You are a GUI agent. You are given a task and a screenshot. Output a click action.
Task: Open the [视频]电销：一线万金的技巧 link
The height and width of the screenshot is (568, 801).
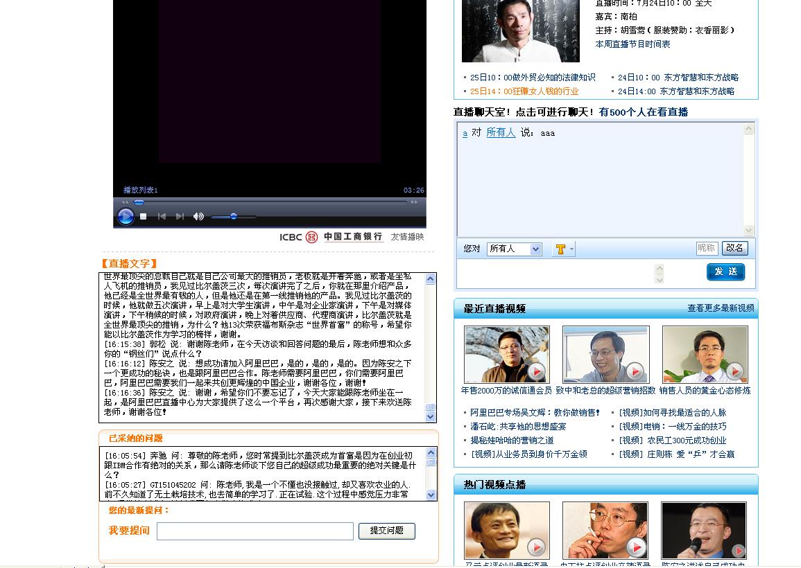(672, 426)
